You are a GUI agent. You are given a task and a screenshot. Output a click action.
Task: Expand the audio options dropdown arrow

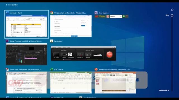91,54
